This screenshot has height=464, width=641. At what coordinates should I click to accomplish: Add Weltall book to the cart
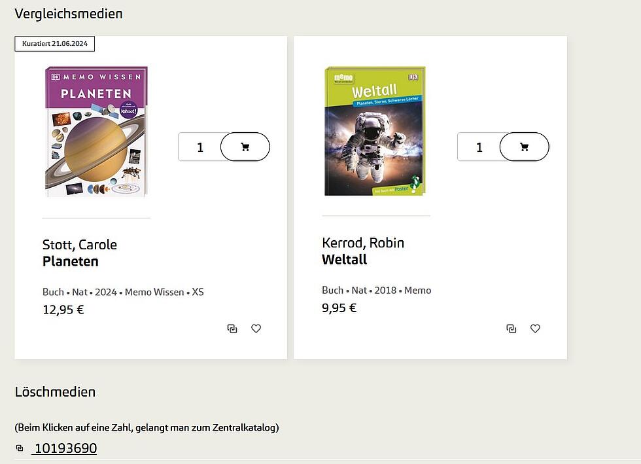click(x=524, y=147)
